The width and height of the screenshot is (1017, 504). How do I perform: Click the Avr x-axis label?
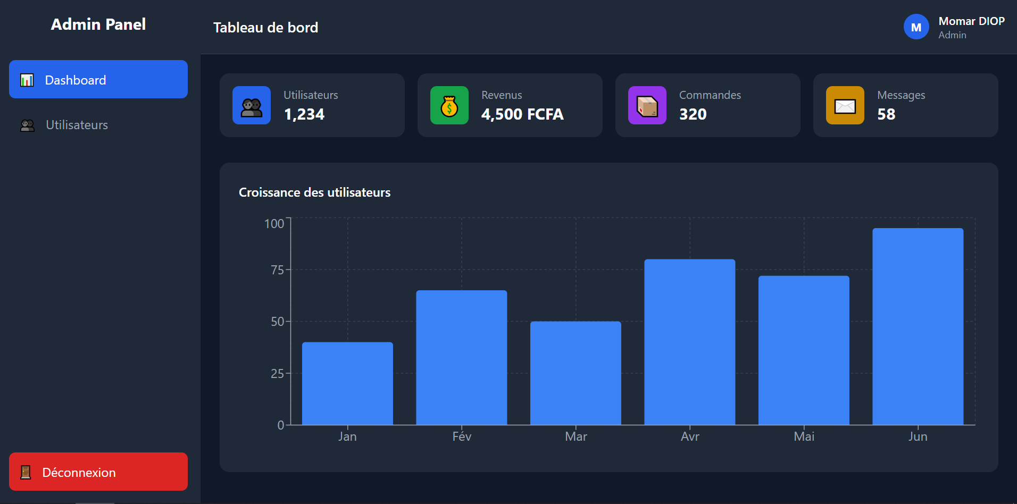click(690, 436)
